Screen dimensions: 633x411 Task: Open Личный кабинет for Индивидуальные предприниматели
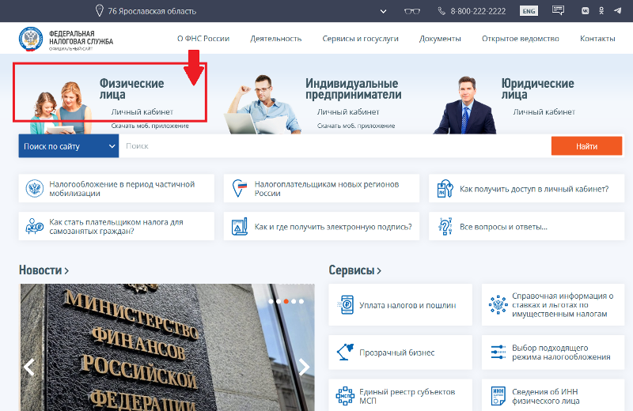pos(348,111)
